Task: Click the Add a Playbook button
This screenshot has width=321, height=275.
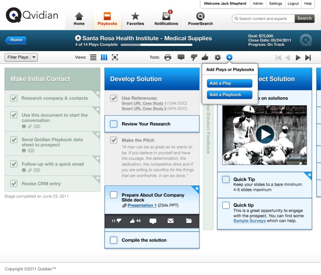Action: click(x=229, y=95)
